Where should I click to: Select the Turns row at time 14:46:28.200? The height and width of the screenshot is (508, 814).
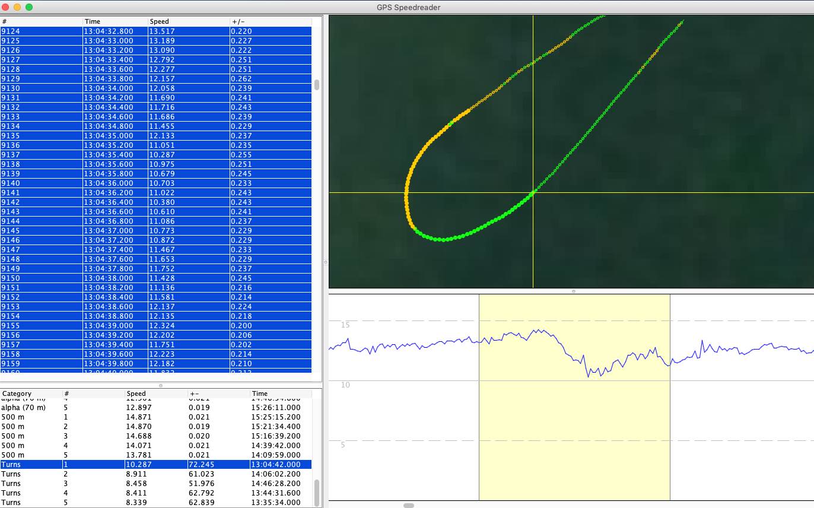coord(156,484)
